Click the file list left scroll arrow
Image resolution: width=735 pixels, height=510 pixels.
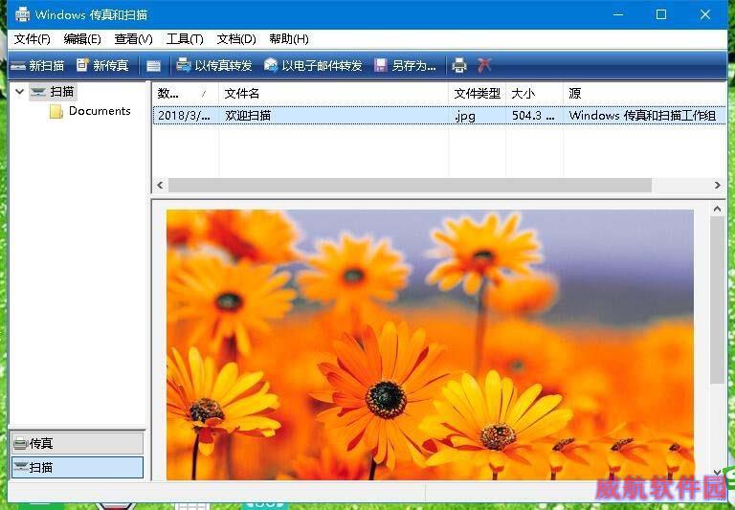(x=161, y=186)
